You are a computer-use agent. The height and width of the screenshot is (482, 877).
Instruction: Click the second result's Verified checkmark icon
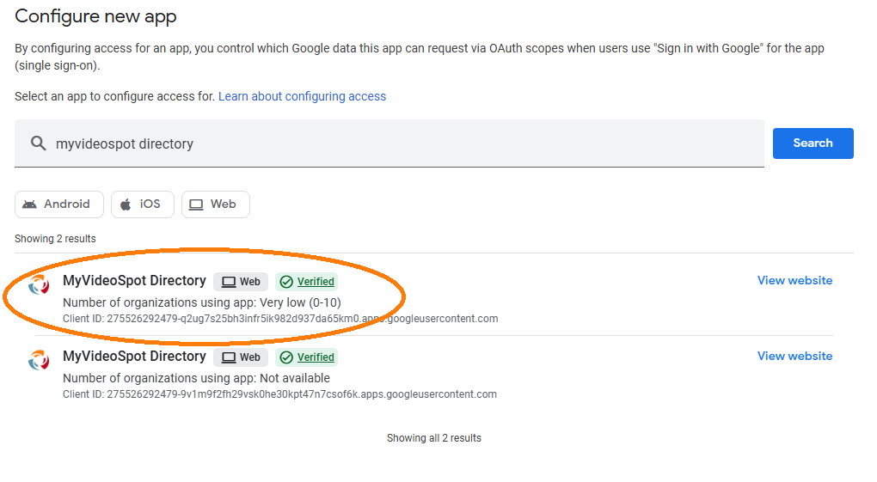click(x=286, y=357)
